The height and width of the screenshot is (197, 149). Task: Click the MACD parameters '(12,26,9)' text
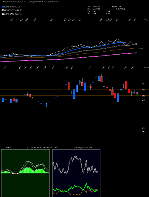[x=32, y=147]
